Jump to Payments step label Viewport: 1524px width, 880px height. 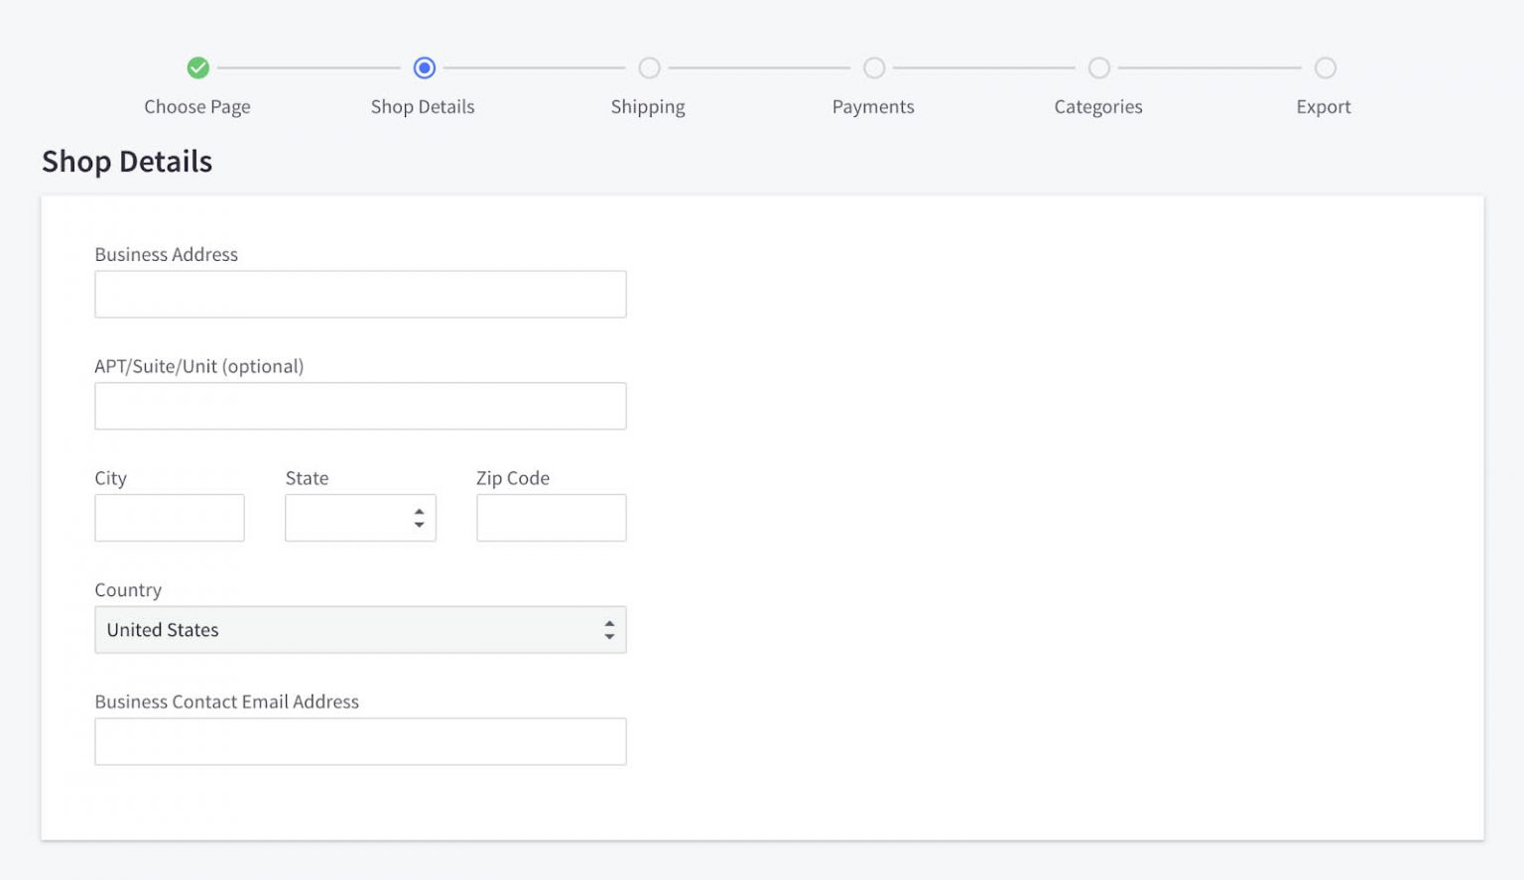(x=873, y=107)
